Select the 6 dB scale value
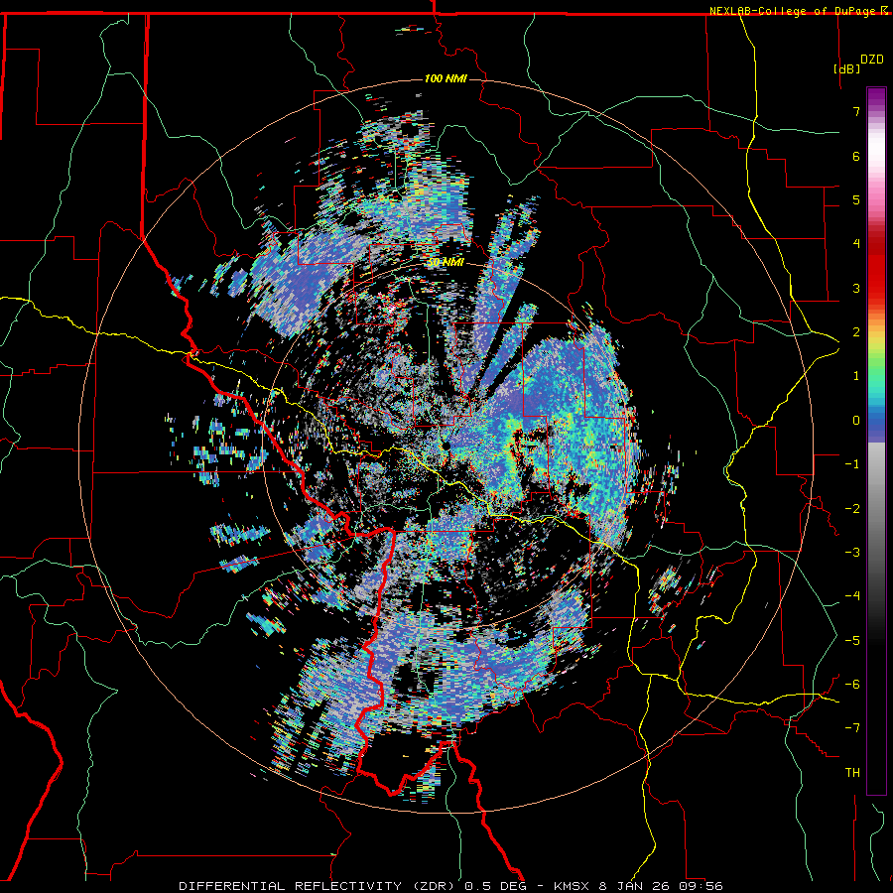Image resolution: width=893 pixels, height=893 pixels. pyautogui.click(x=856, y=156)
